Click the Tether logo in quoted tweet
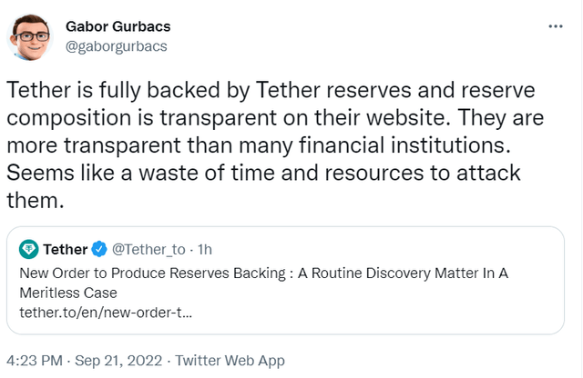The height and width of the screenshot is (378, 583). (29, 249)
